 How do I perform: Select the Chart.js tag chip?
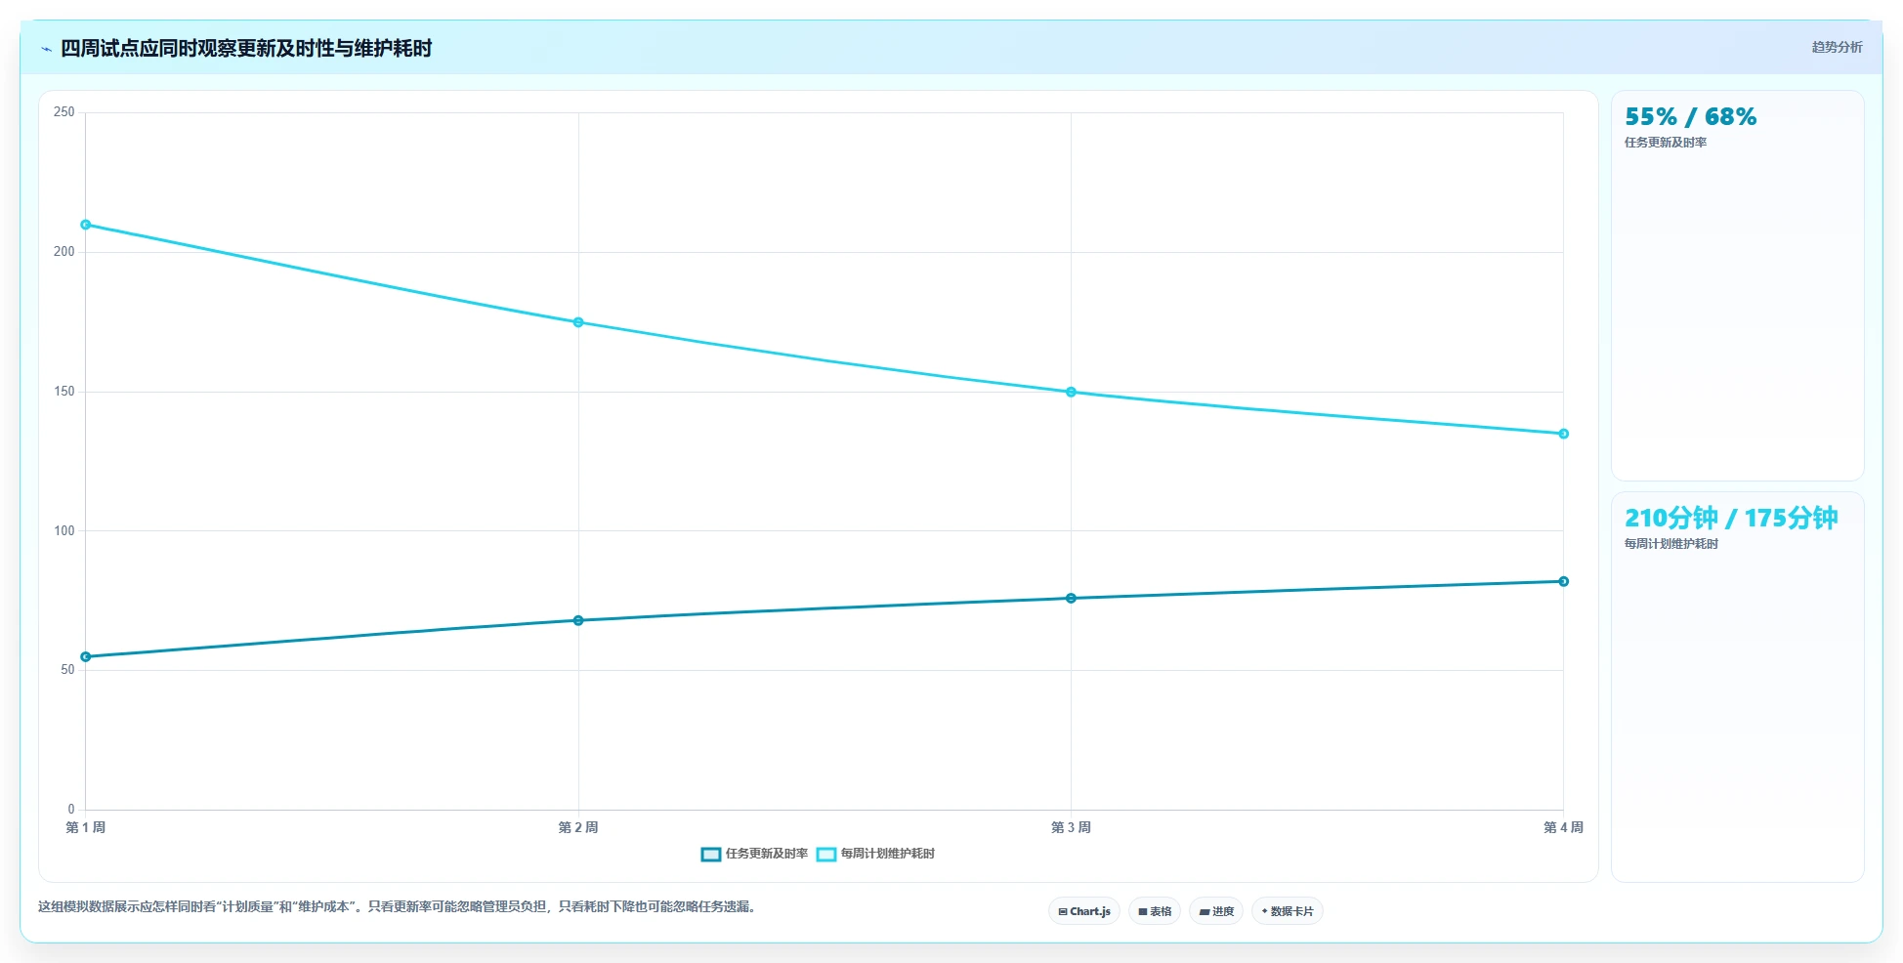pos(1084,911)
